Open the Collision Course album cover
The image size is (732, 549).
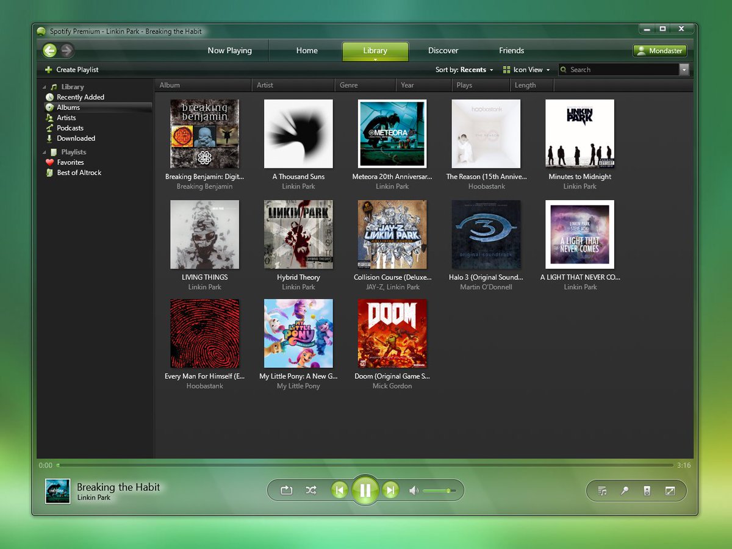(x=392, y=234)
